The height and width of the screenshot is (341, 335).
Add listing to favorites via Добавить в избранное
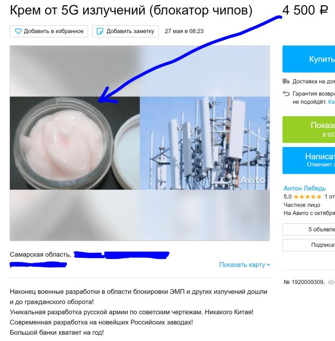point(49,31)
